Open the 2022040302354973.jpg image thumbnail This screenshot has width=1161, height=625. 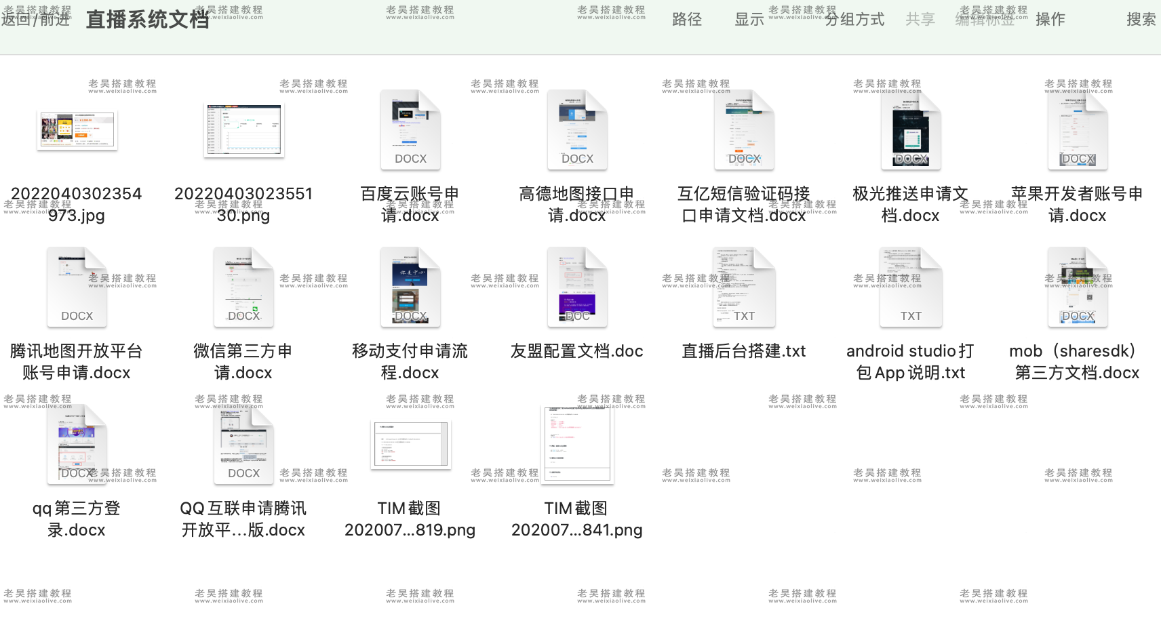click(77, 129)
